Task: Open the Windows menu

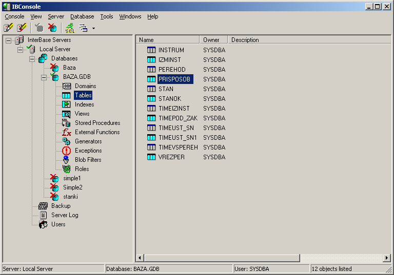Action: point(130,16)
